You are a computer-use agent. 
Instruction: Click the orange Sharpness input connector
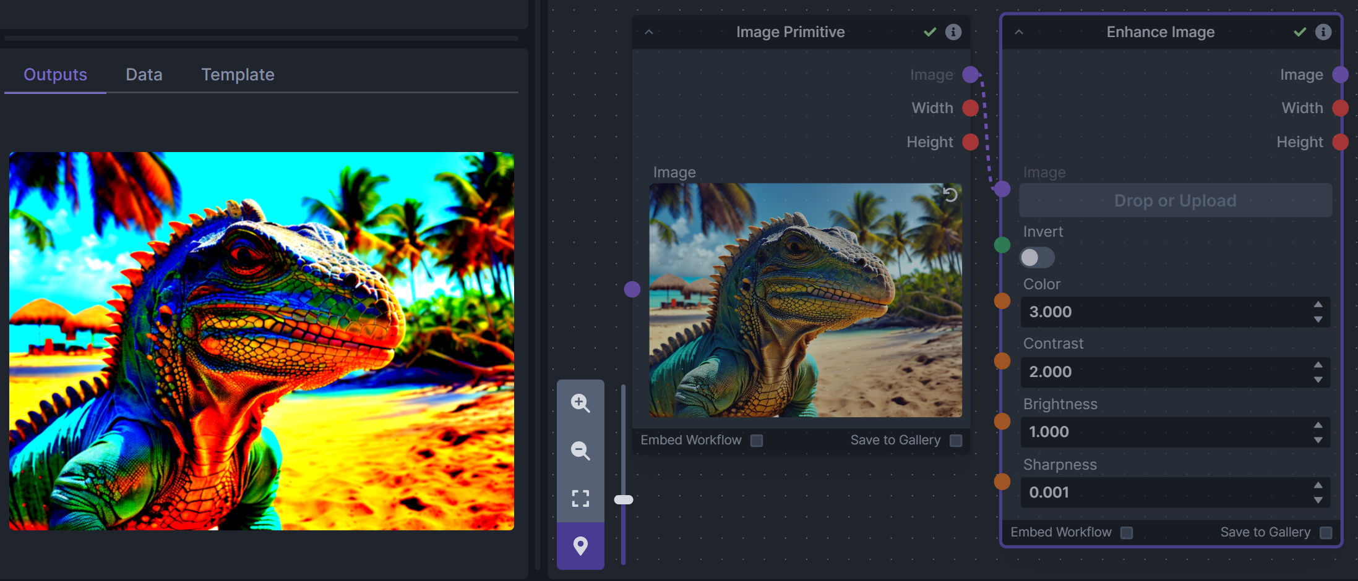pyautogui.click(x=1002, y=481)
